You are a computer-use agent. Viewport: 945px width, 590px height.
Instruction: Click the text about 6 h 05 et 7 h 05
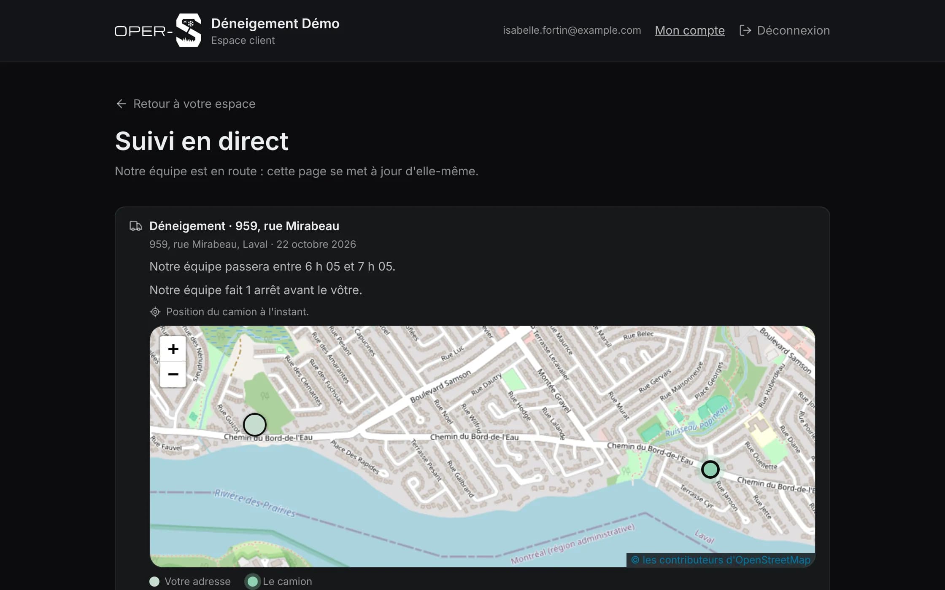pyautogui.click(x=272, y=266)
